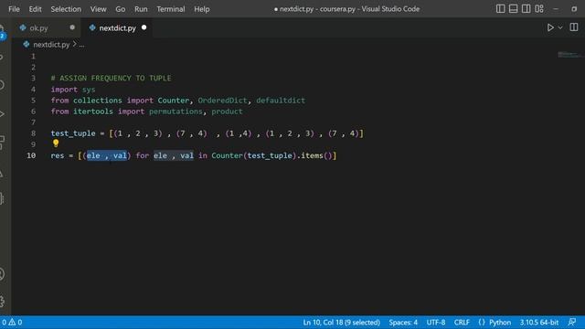The height and width of the screenshot is (329, 585).
Task: Run the Python file with play button
Action: (x=550, y=27)
